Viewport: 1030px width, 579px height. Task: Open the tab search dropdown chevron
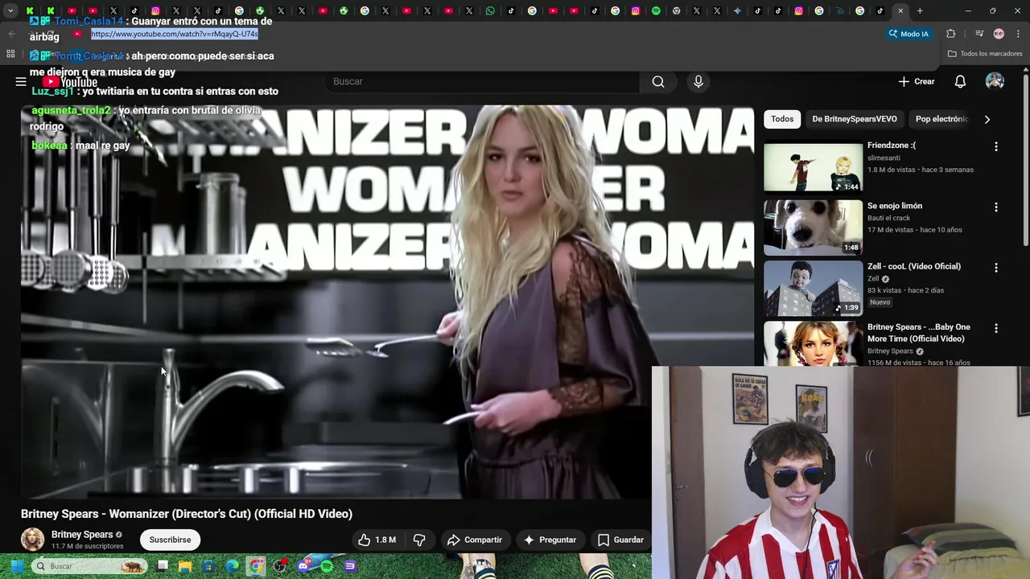click(x=10, y=11)
